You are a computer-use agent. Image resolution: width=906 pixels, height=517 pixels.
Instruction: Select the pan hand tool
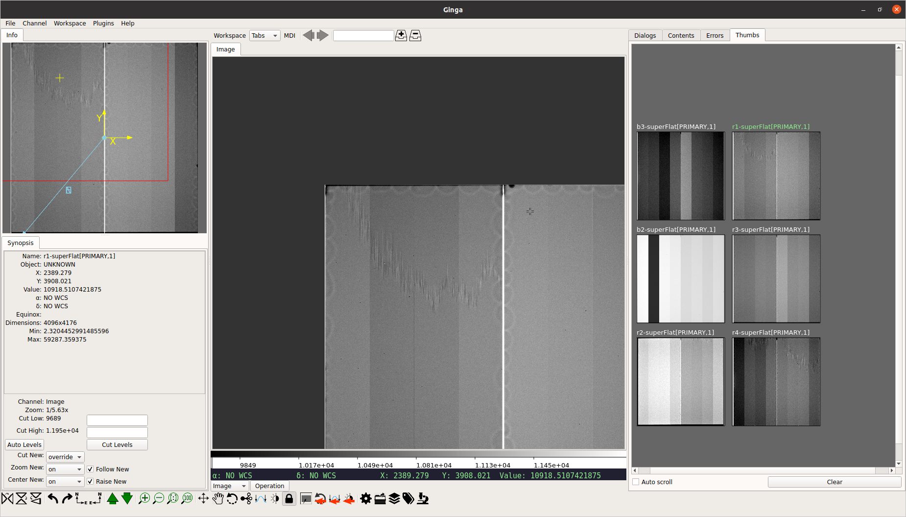click(x=218, y=499)
